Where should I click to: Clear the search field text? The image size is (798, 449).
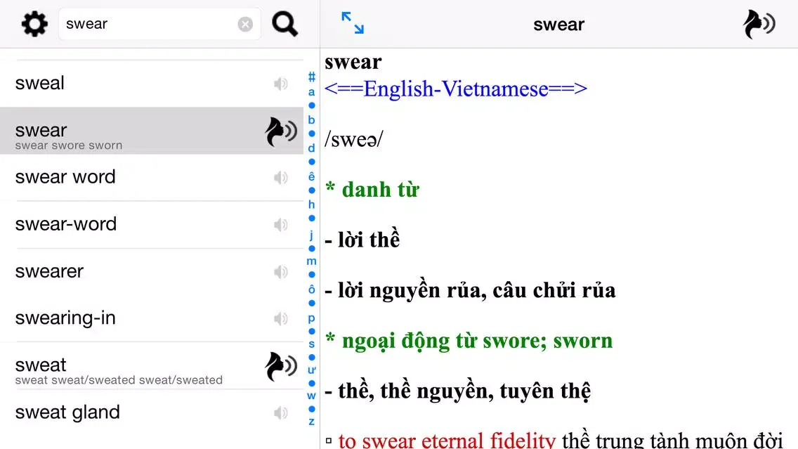[245, 24]
